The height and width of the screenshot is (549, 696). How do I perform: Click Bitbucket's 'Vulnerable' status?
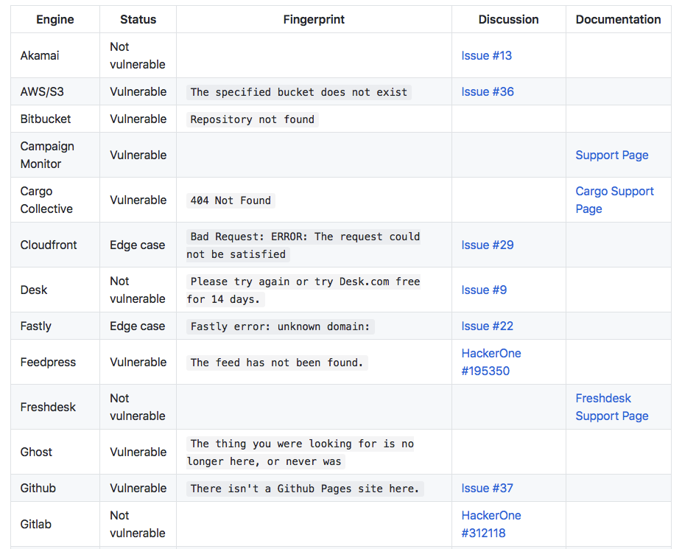[138, 119]
